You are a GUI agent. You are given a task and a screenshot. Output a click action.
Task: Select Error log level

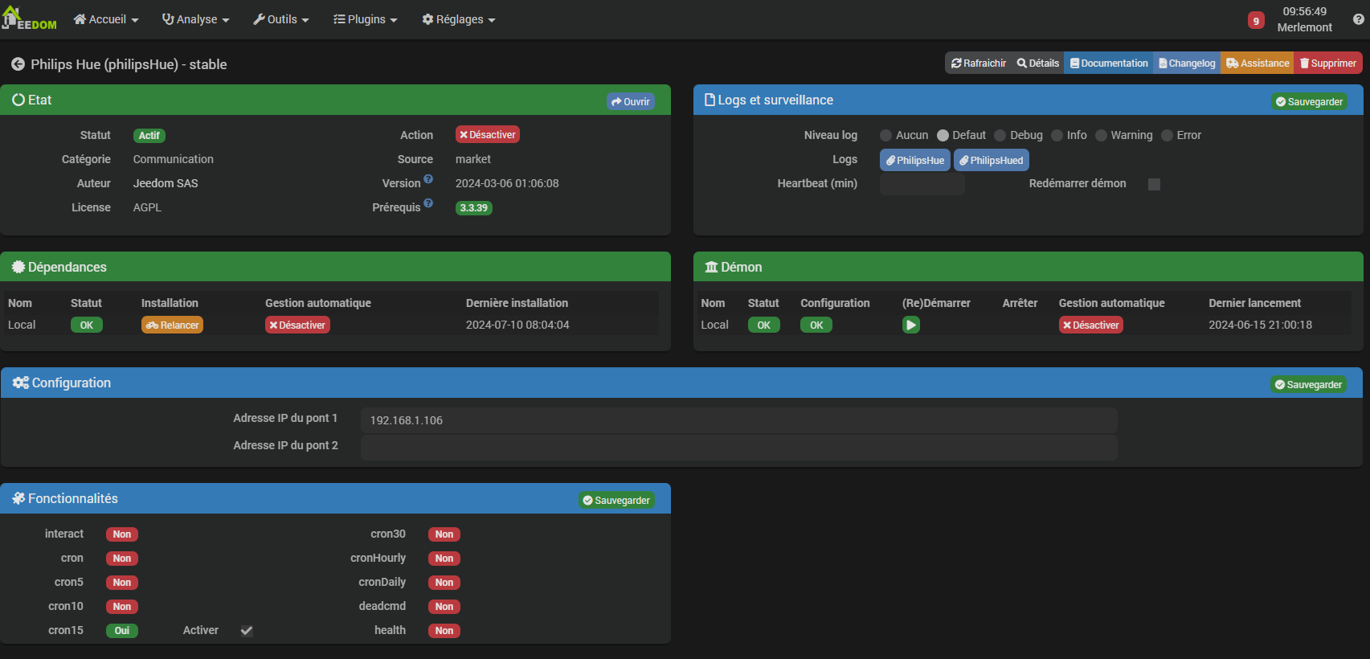(1168, 136)
